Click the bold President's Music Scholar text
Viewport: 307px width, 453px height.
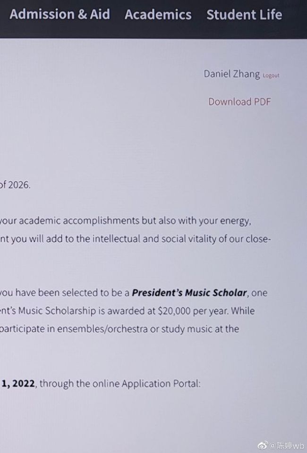pos(189,293)
